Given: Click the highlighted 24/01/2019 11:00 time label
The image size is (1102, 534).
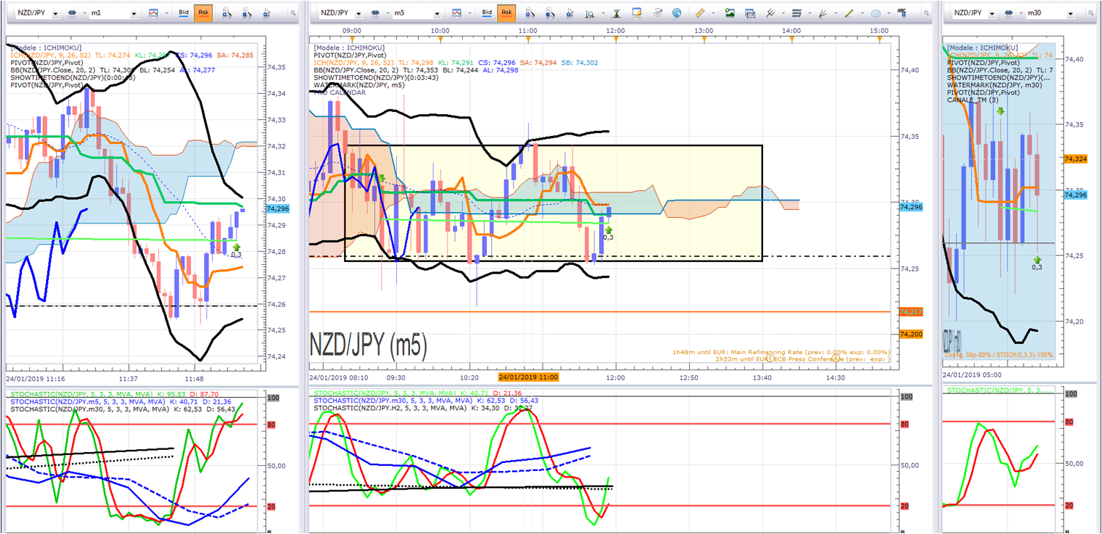Looking at the screenshot, I should 527,377.
